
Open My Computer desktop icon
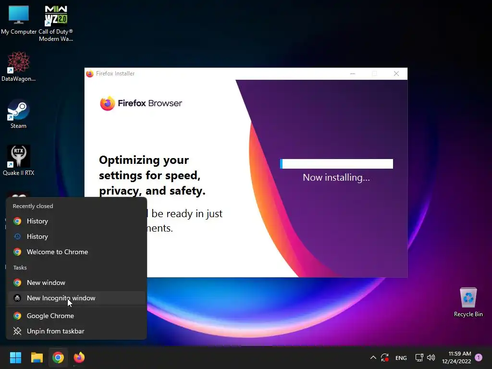pos(19,20)
